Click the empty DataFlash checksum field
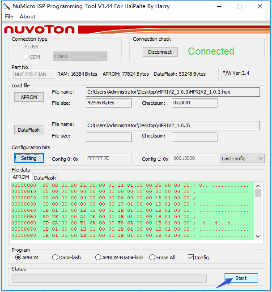 tap(195, 137)
